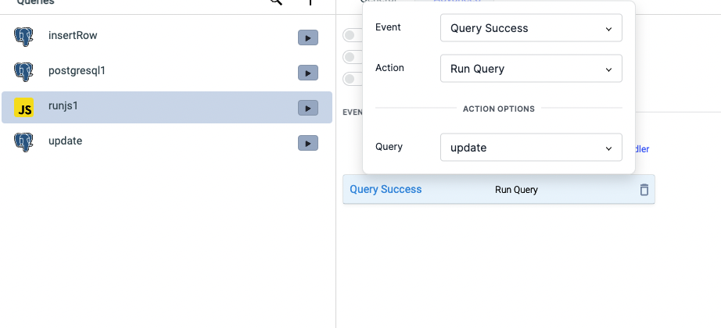721x328 pixels.
Task: Select the update query name in the list
Action: tap(65, 141)
